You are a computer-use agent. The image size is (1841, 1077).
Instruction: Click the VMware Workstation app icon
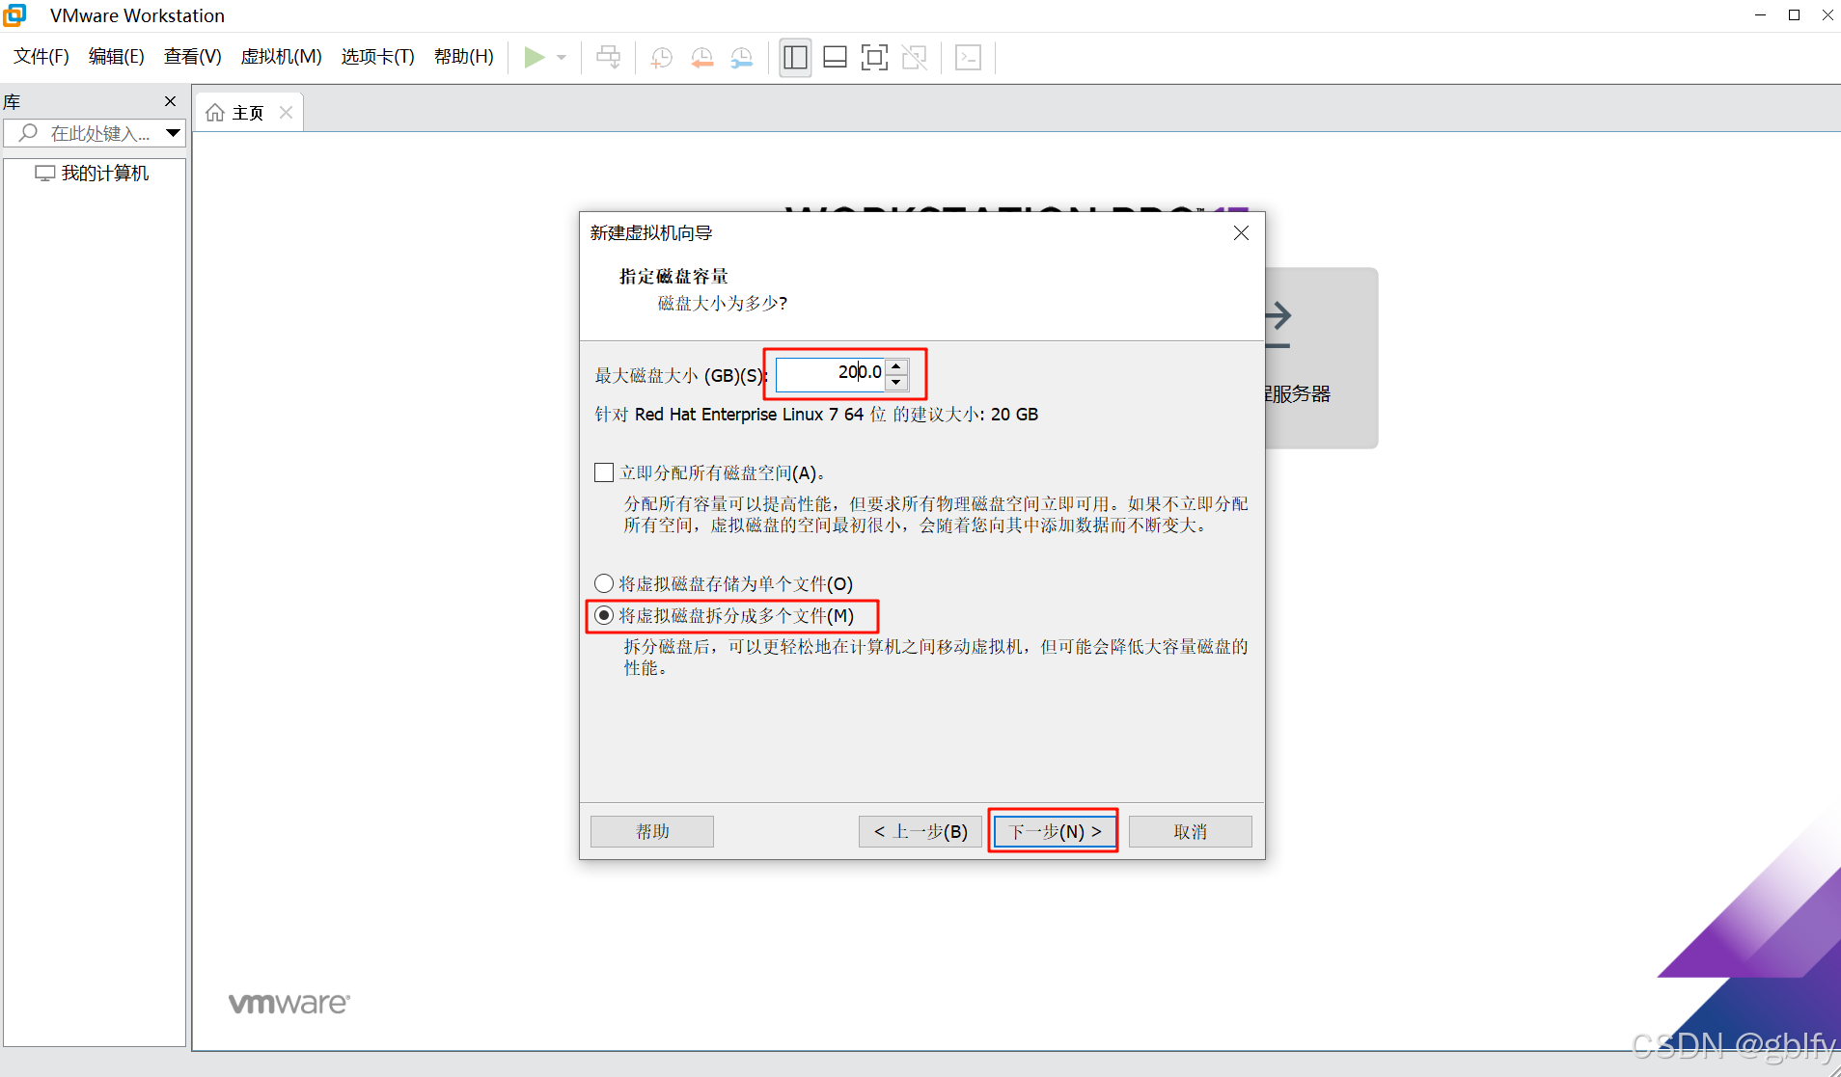[14, 15]
